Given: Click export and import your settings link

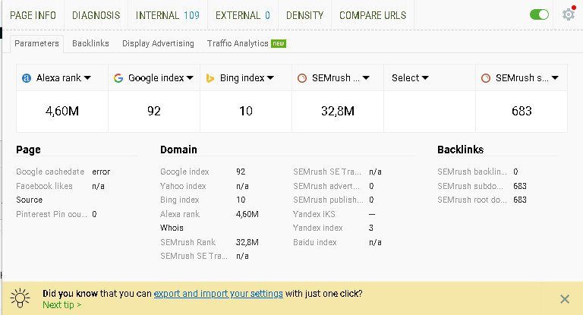Looking at the screenshot, I should pyautogui.click(x=218, y=293).
